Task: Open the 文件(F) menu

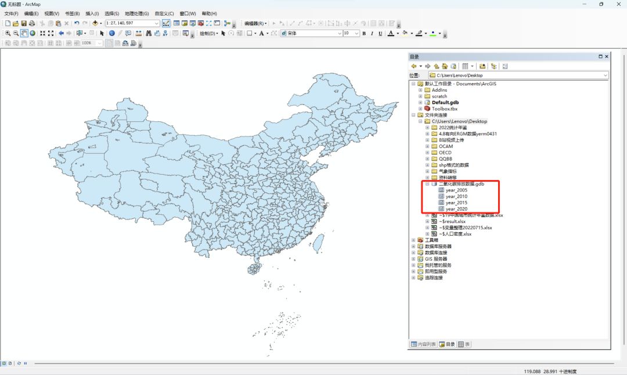Action: 9,13
